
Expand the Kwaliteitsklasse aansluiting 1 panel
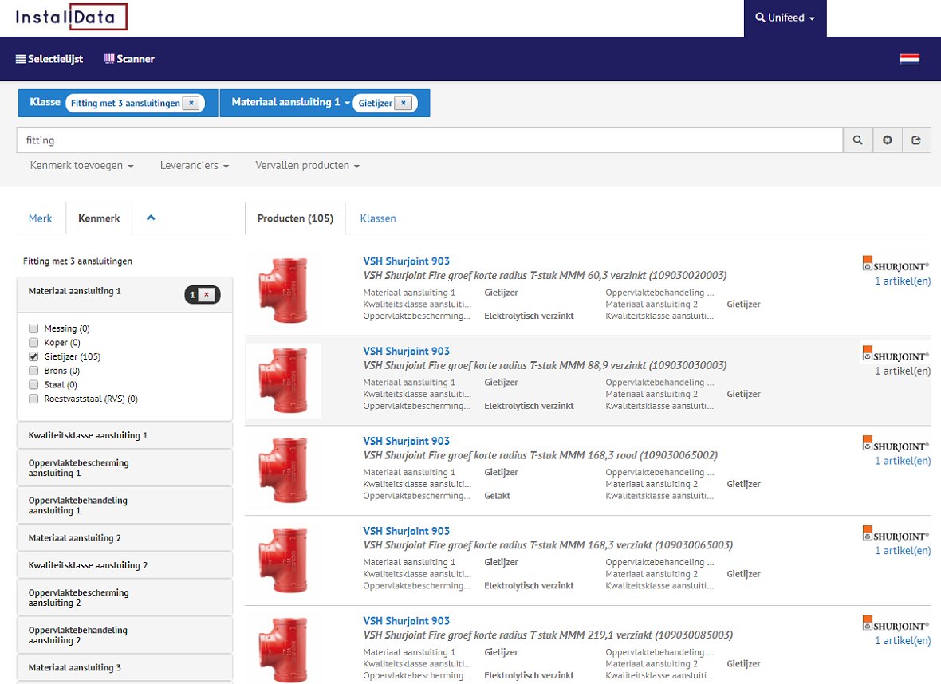tap(88, 436)
